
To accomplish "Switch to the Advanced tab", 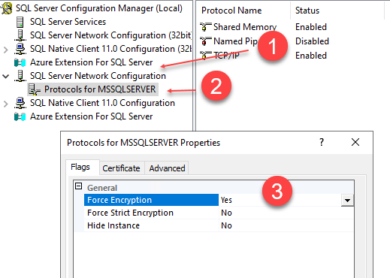I will click(167, 168).
